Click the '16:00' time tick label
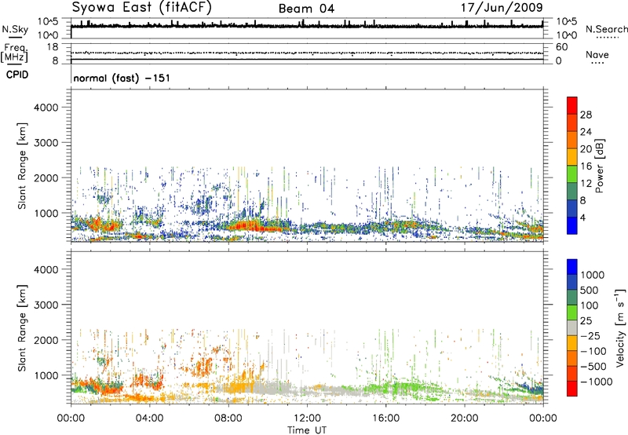The image size is (628, 435). pos(385,419)
